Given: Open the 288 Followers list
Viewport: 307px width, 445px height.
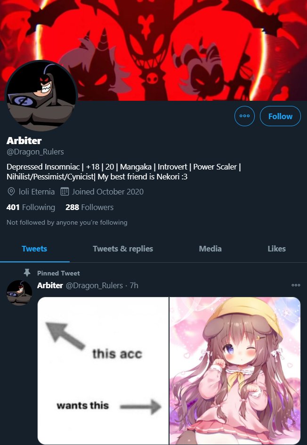Looking at the screenshot, I should click(x=89, y=207).
